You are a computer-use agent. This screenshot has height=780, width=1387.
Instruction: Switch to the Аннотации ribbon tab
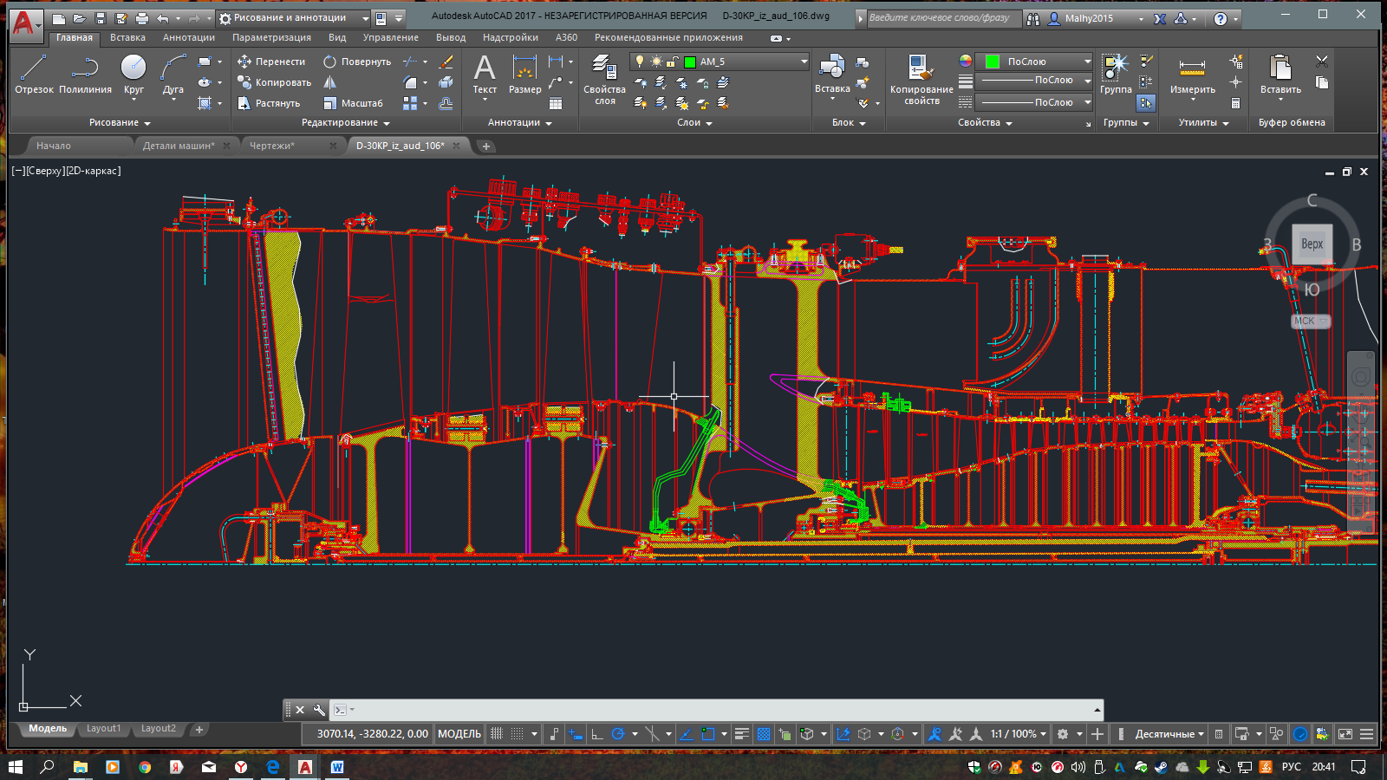point(188,38)
